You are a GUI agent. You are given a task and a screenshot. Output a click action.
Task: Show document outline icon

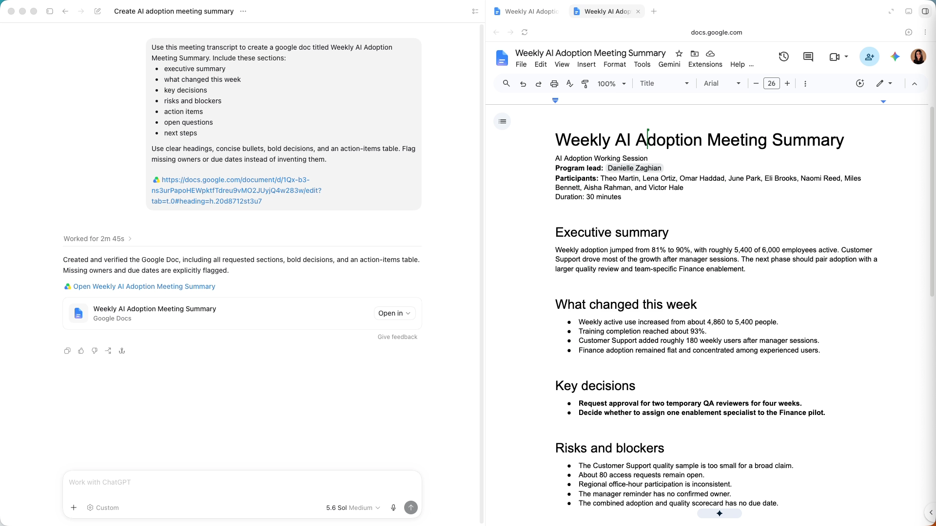pos(502,121)
